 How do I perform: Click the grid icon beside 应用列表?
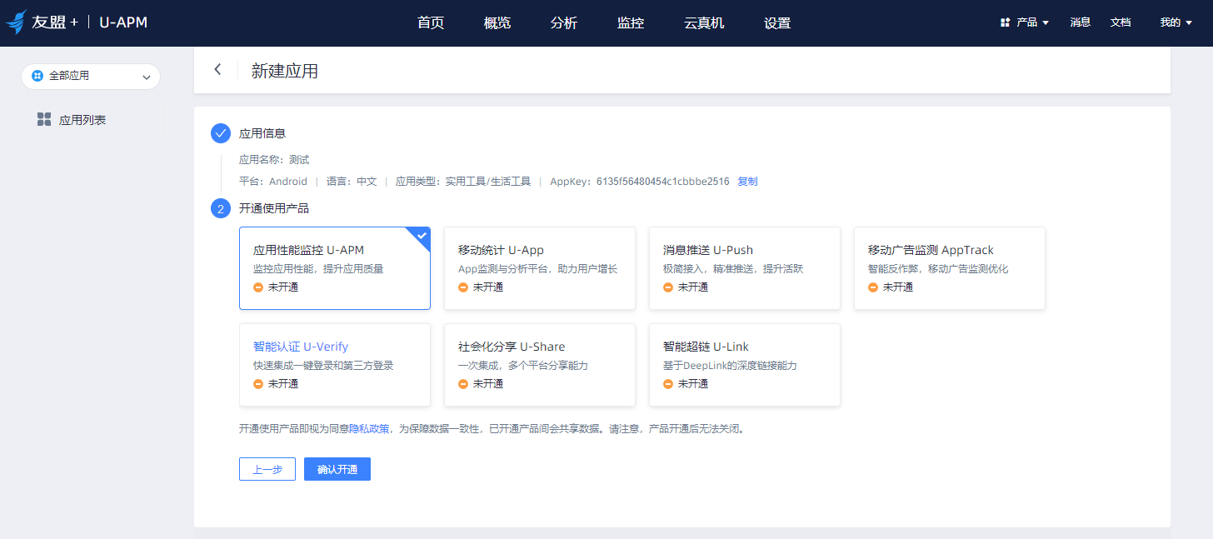tap(43, 118)
